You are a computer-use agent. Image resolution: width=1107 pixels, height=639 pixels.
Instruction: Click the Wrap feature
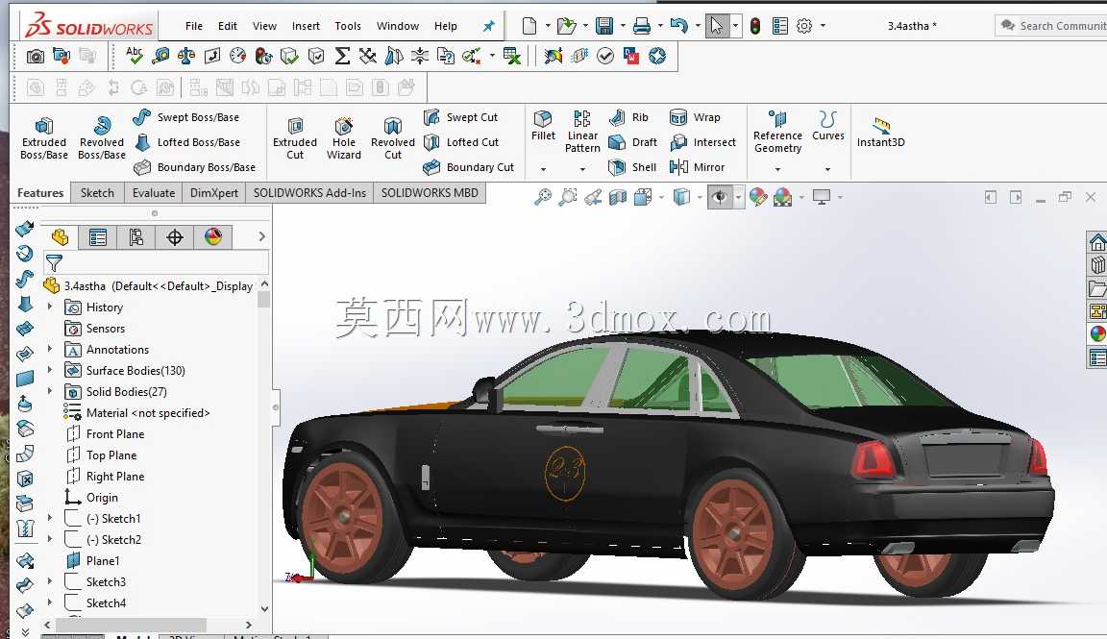(696, 117)
